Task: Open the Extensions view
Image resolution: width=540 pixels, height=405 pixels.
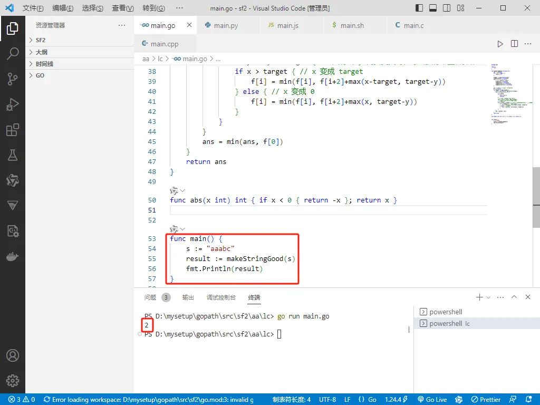Action: point(13,130)
